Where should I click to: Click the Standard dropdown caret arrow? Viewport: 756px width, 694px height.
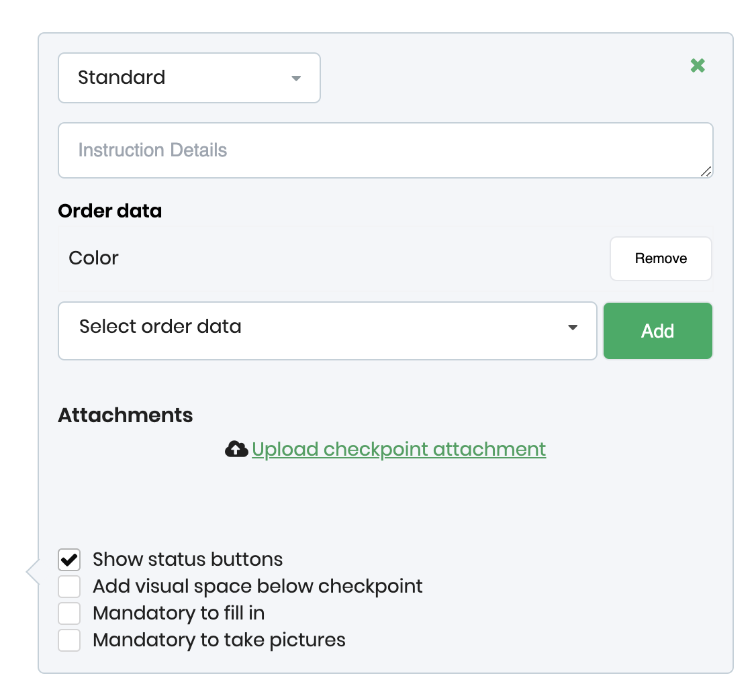[x=296, y=79]
